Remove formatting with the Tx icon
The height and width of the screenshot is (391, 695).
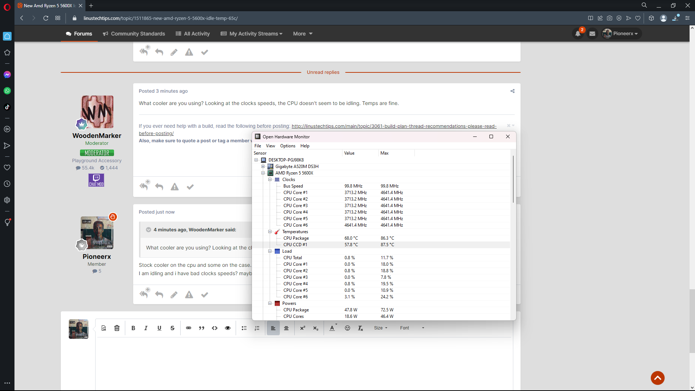[361, 328]
